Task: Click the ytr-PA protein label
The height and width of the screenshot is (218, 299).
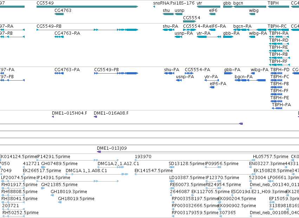Action: (x=211, y=77)
